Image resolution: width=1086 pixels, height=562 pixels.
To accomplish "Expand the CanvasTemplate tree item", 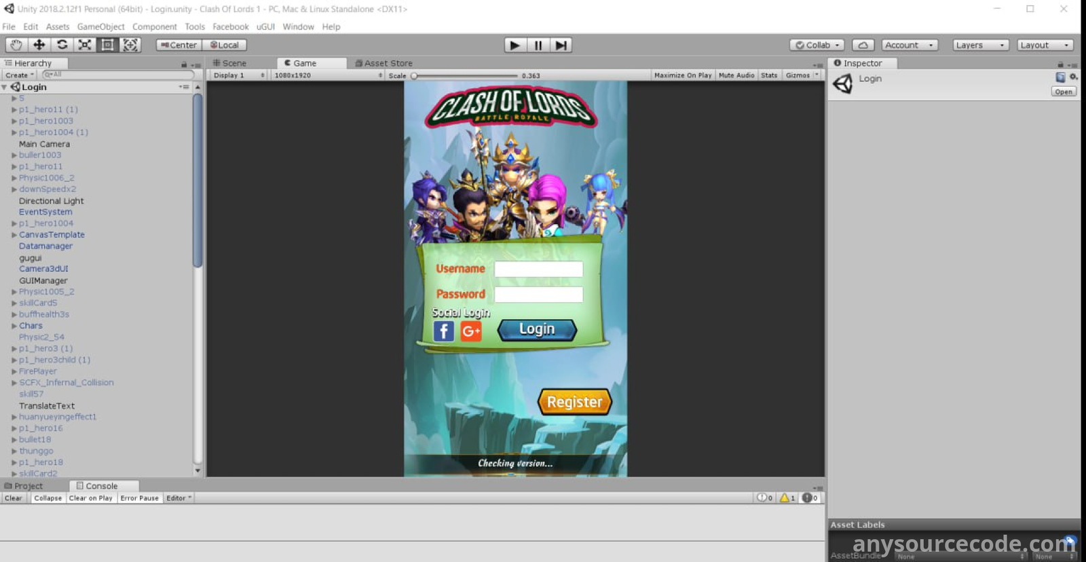I will tap(14, 235).
